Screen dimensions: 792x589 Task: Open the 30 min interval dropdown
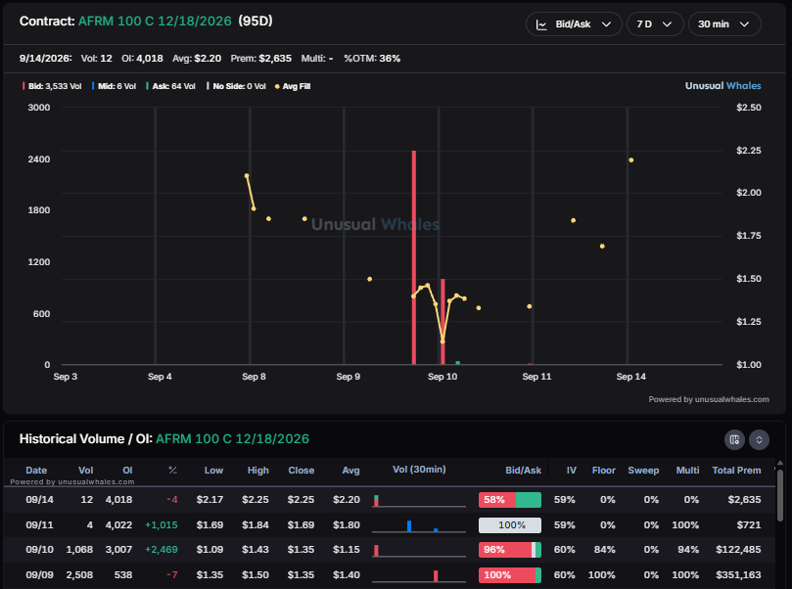coord(723,24)
